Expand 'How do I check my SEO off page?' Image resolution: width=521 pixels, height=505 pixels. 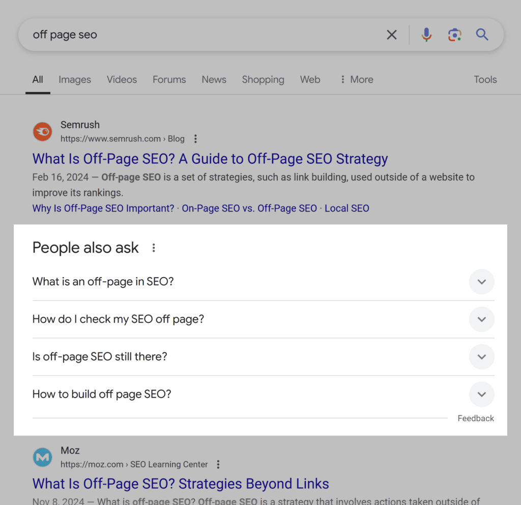[x=481, y=319]
